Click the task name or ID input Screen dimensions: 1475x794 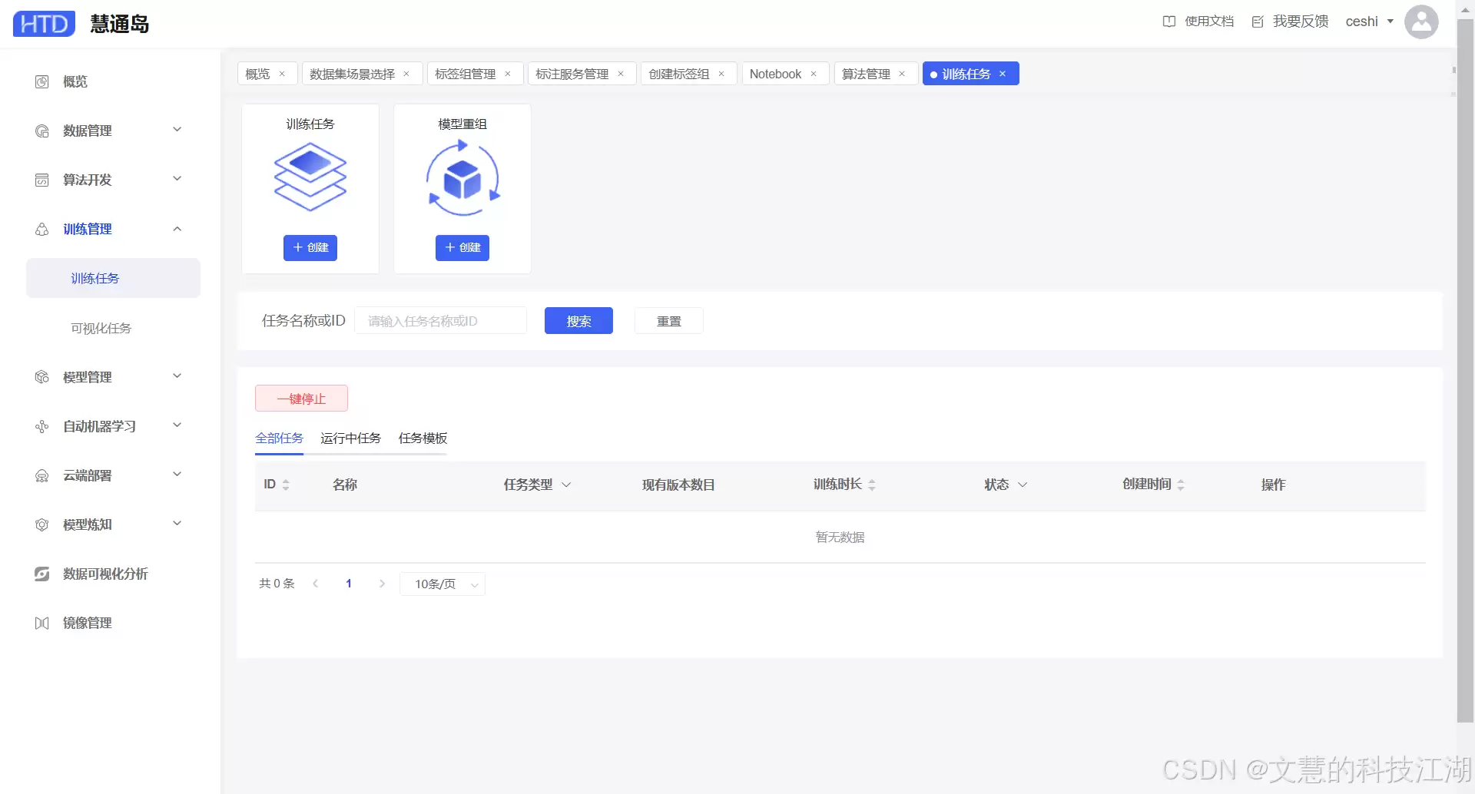point(441,321)
